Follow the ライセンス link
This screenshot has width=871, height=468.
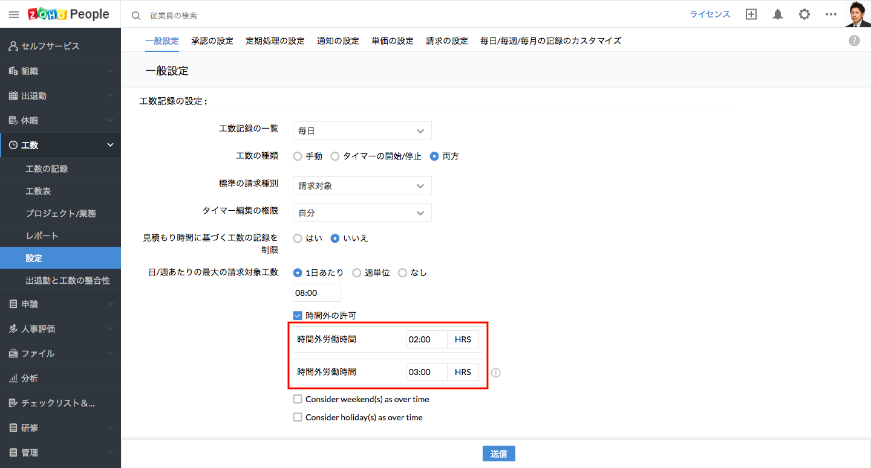710,14
